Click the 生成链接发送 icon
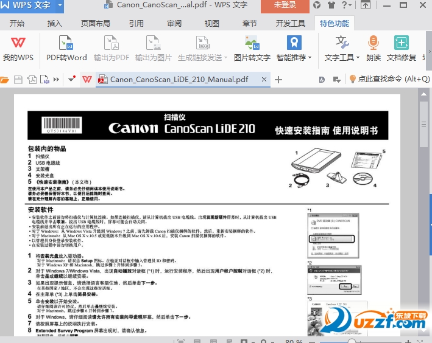Image resolution: width=432 pixels, height=343 pixels. click(202, 43)
